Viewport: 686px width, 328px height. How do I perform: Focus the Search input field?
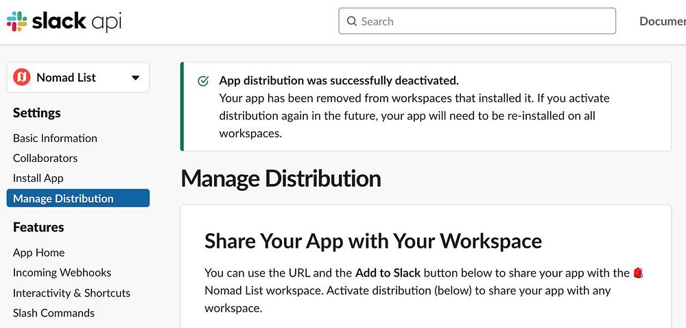(480, 21)
